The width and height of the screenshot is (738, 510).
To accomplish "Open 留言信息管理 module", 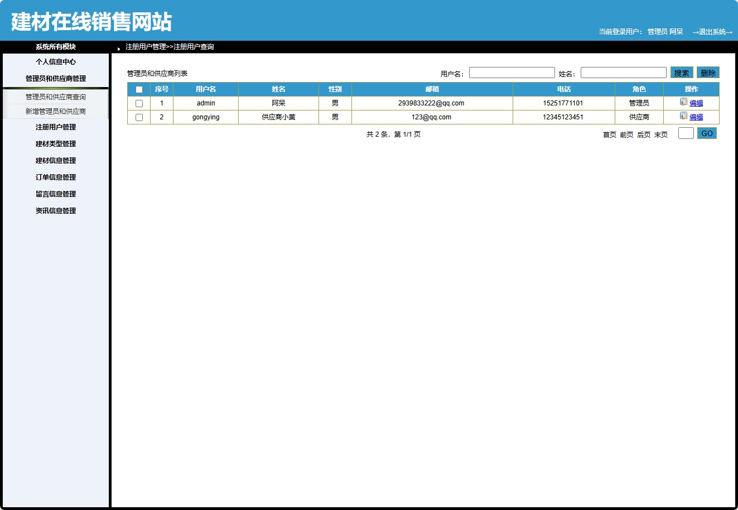I will 55,194.
